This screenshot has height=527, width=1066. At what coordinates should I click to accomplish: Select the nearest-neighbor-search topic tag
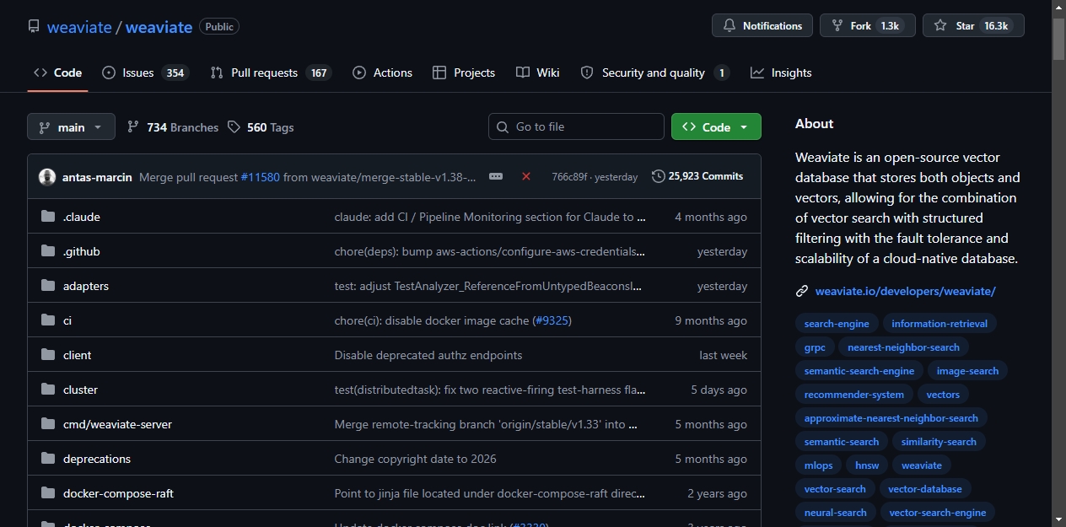click(904, 347)
